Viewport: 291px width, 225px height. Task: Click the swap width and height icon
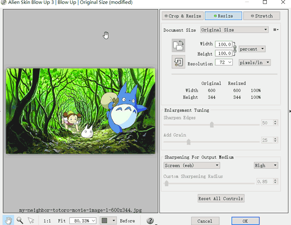tap(178, 45)
